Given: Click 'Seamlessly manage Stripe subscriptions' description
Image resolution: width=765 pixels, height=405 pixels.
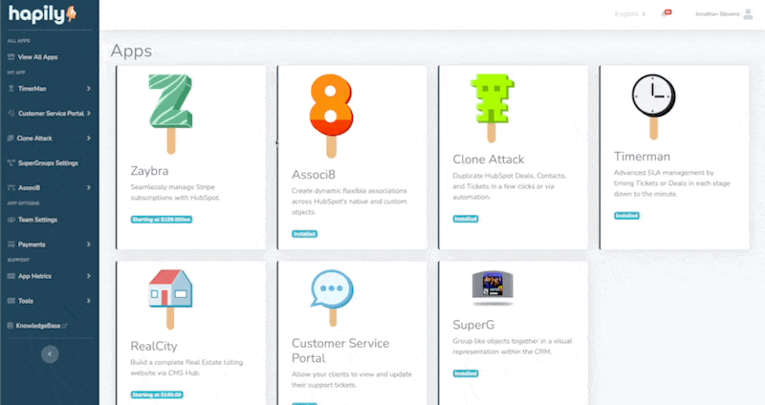Looking at the screenshot, I should click(175, 193).
